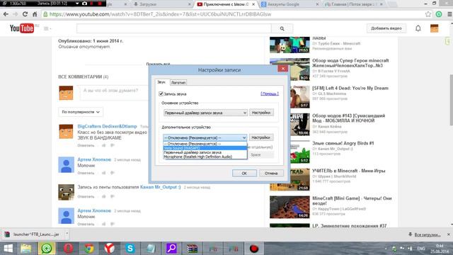This screenshot has height=255, width=453.
Task: Confirm the dialog with OK
Action: 244,173
